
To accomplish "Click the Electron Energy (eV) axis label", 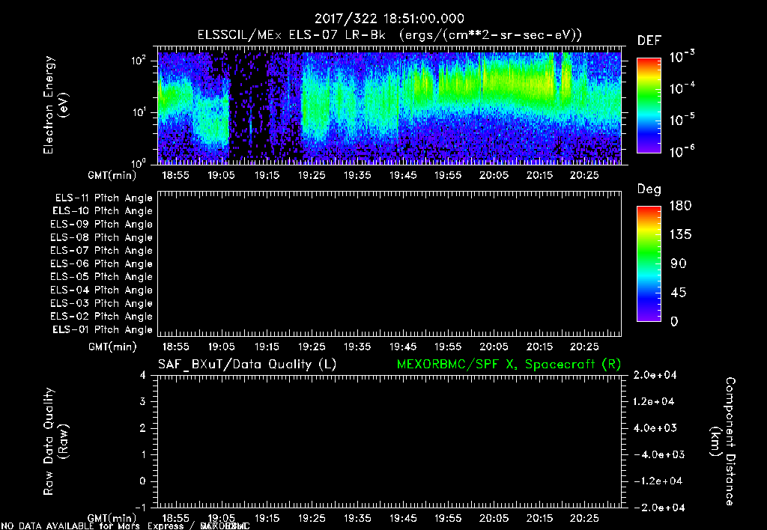I will coord(55,105).
